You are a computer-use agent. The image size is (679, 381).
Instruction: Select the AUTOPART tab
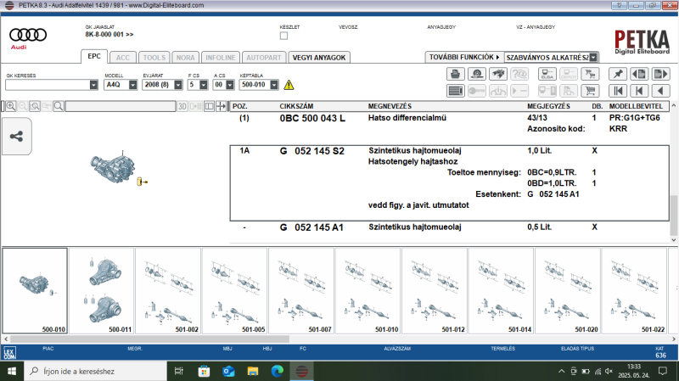[264, 58]
